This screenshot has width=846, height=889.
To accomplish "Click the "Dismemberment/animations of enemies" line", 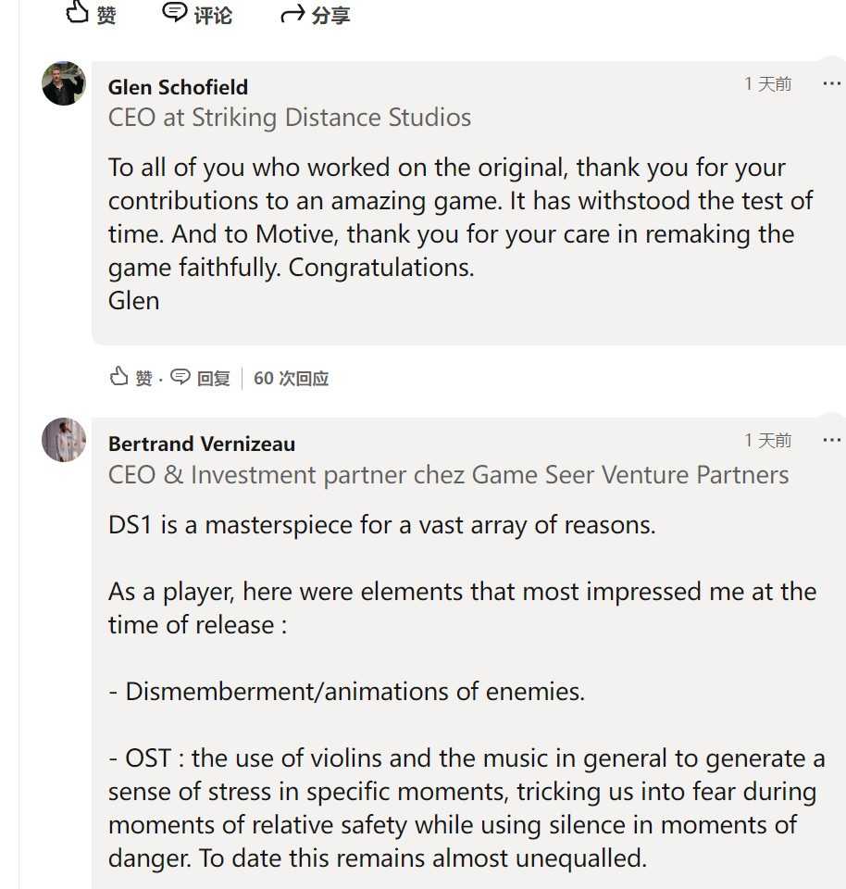I will [346, 692].
